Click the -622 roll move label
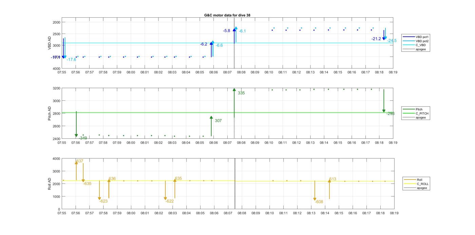The width and height of the screenshot is (475, 235). click(170, 201)
